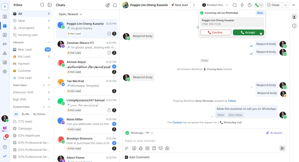
Task: Click the magic wand prompts icon
Action: click(126, 148)
